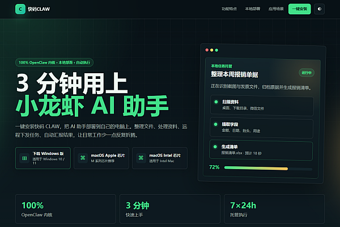This screenshot has height=227, width=340.
Task: Click the yellow window dot in the preview card
Action: click(211, 50)
